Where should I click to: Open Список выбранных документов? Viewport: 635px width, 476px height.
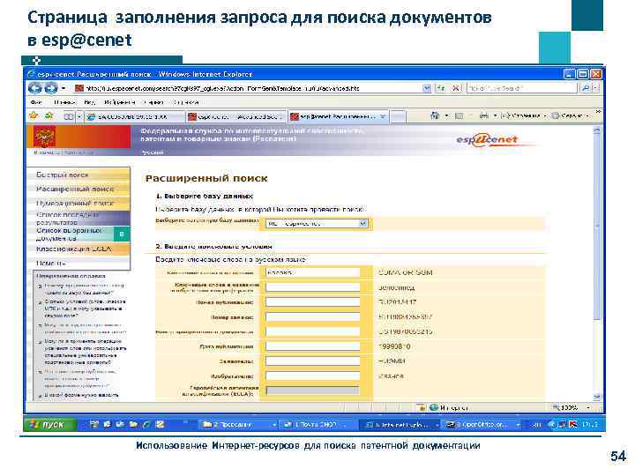click(71, 234)
